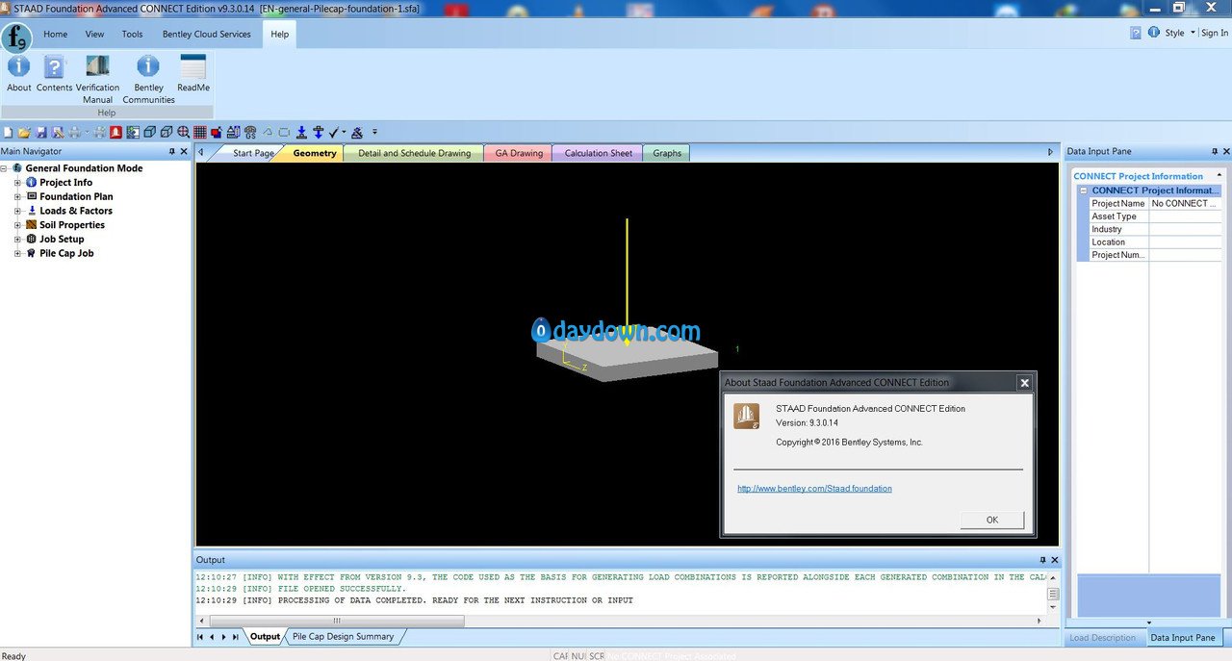
Task: Expand the Project Info tree node
Action: 17,183
